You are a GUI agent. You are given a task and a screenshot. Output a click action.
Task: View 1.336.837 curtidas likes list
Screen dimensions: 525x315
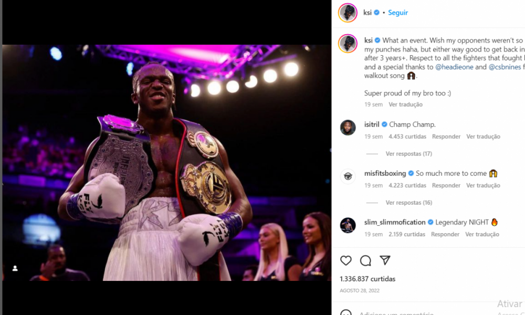pos(367,279)
